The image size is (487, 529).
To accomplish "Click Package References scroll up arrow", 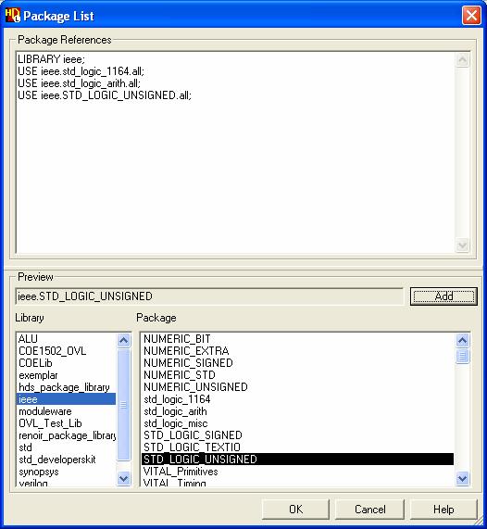I will point(462,60).
